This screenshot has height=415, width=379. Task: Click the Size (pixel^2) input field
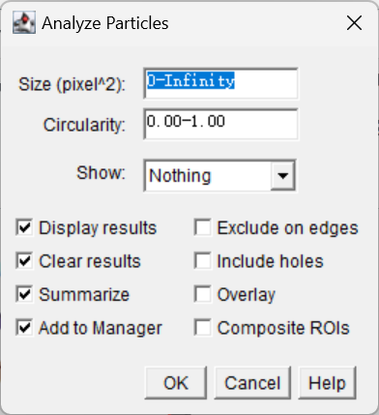[x=220, y=83]
